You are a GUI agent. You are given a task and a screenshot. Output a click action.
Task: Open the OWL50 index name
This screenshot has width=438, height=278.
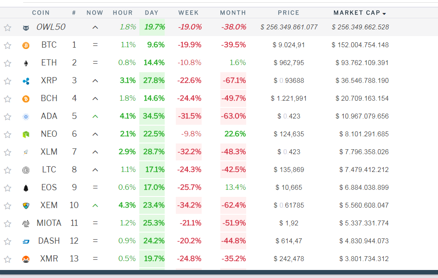click(51, 27)
